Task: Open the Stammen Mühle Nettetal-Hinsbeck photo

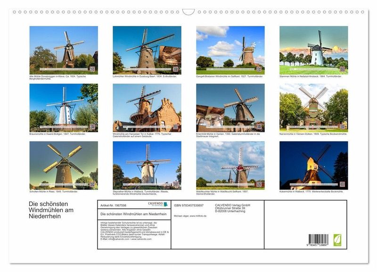Action: coord(313,50)
